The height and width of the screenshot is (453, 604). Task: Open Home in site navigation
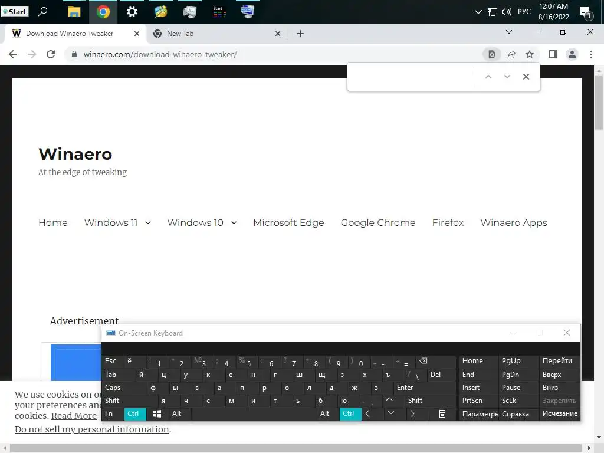tap(52, 222)
